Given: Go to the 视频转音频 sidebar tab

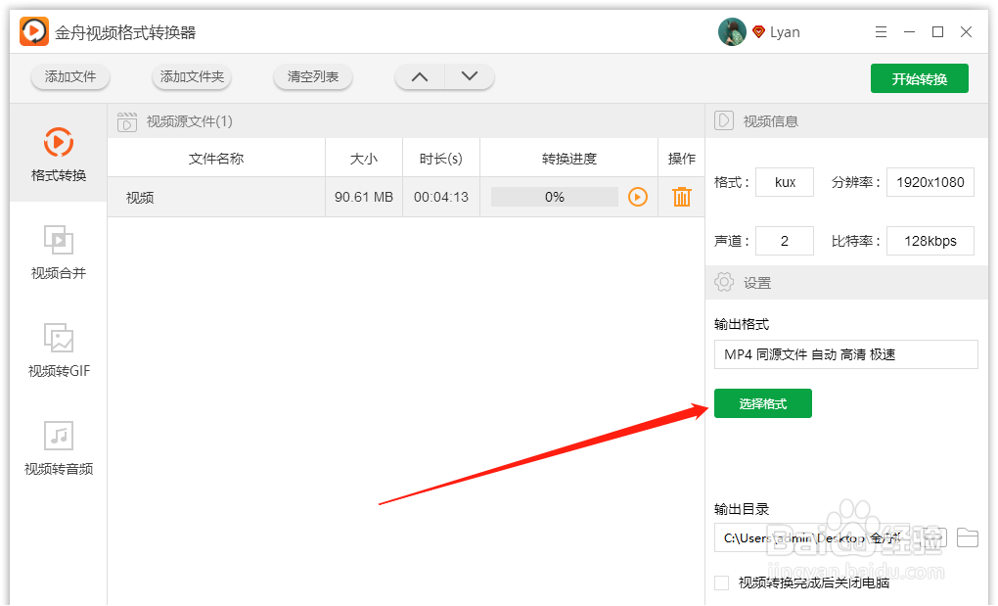Looking at the screenshot, I should click(x=59, y=448).
